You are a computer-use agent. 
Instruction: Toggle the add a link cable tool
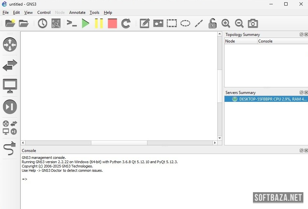10,149
